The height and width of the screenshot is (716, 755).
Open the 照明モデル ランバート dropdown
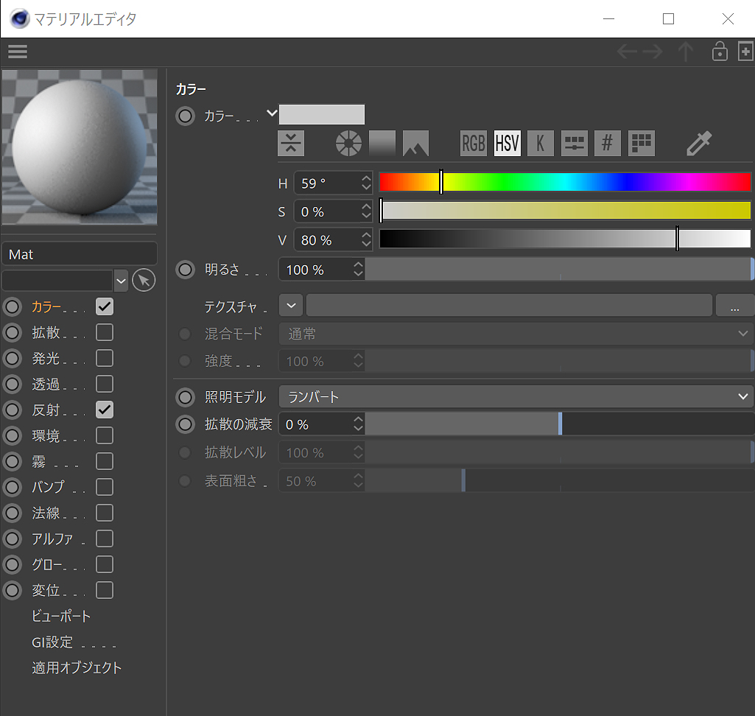[516, 397]
